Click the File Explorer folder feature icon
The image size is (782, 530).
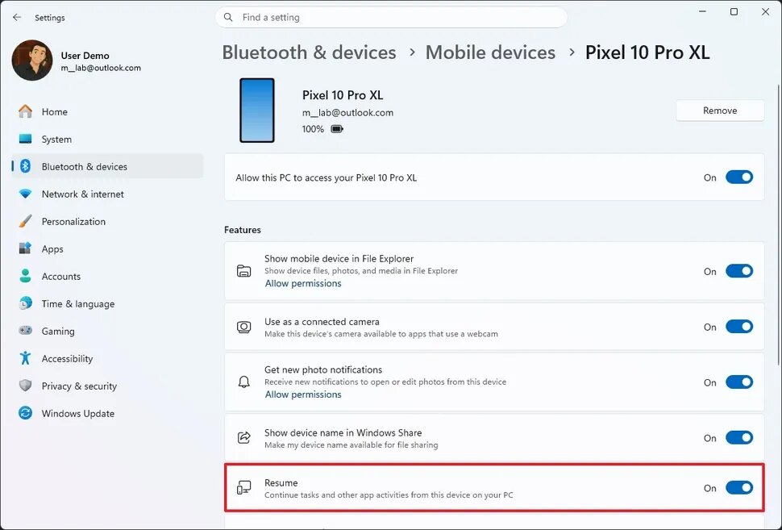tap(244, 271)
